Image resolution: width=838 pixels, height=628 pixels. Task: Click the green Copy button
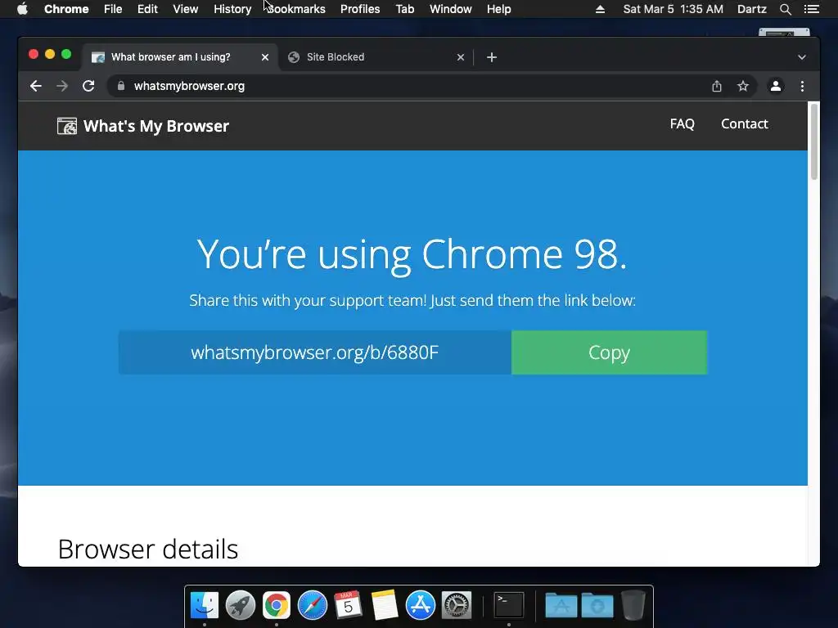coord(609,352)
